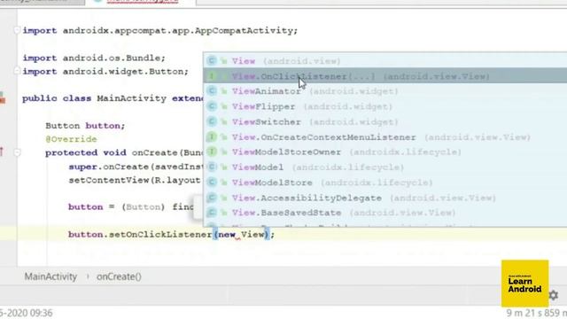The height and width of the screenshot is (319, 567).
Task: Choose ViewModelStore suggestion
Action: 384,183
